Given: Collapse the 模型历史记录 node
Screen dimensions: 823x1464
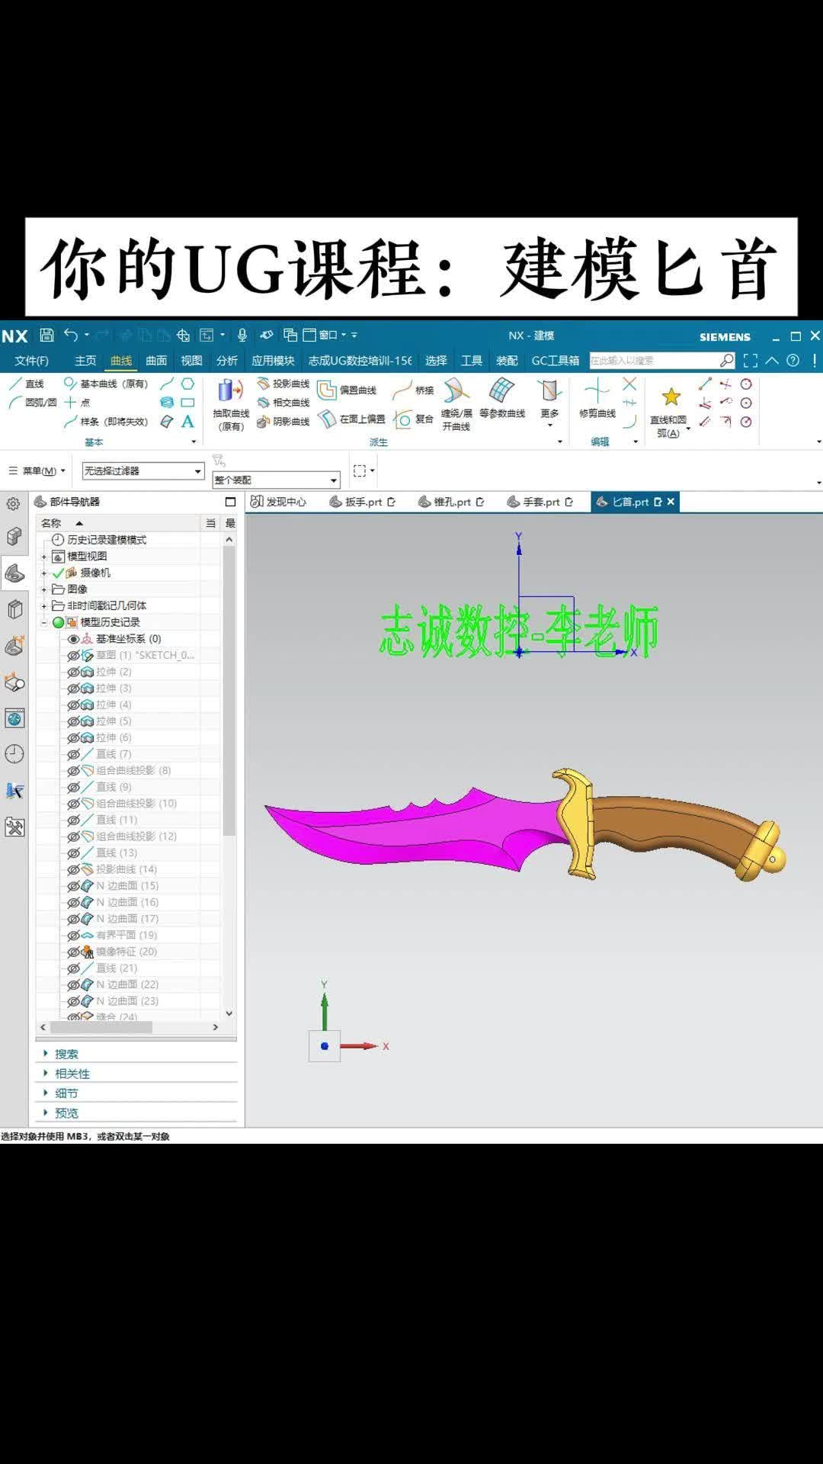Looking at the screenshot, I should (43, 623).
